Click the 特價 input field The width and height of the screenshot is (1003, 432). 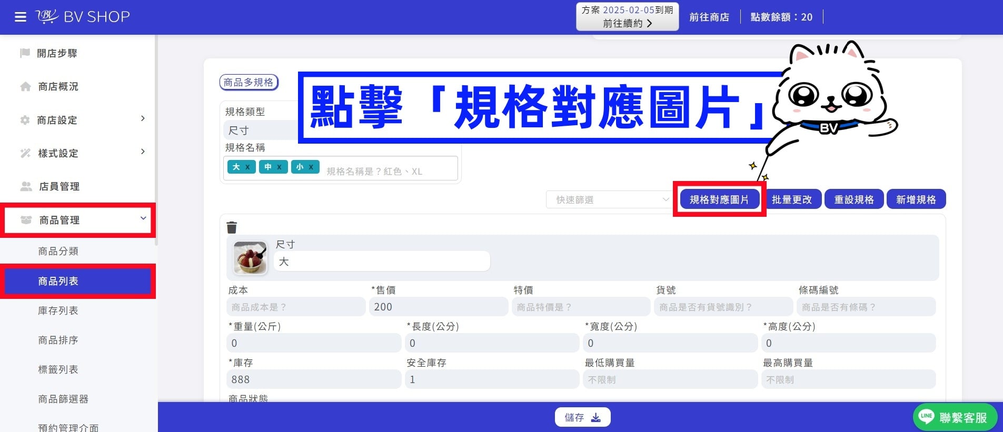pyautogui.click(x=581, y=307)
